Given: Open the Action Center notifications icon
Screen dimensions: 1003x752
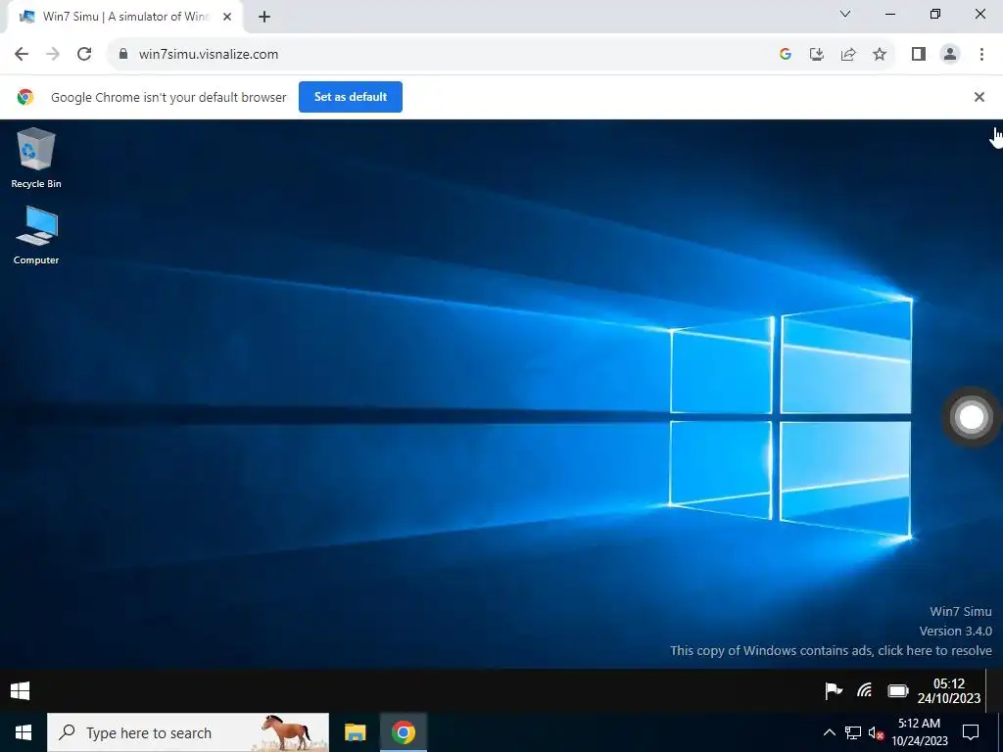Looking at the screenshot, I should 971,732.
